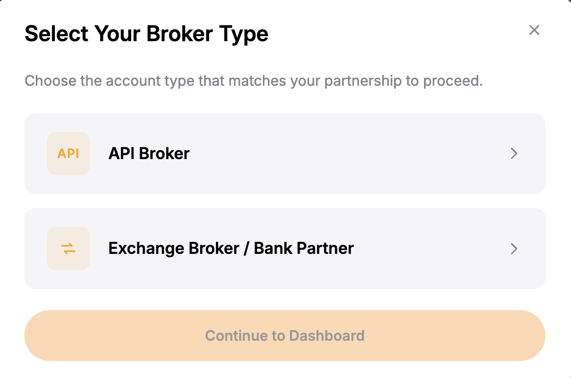Open API Broker via its right arrow

[514, 153]
